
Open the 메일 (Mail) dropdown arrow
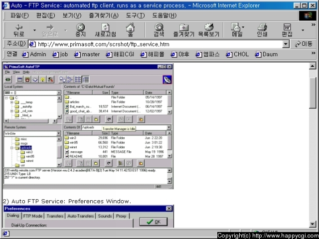click(243, 27)
